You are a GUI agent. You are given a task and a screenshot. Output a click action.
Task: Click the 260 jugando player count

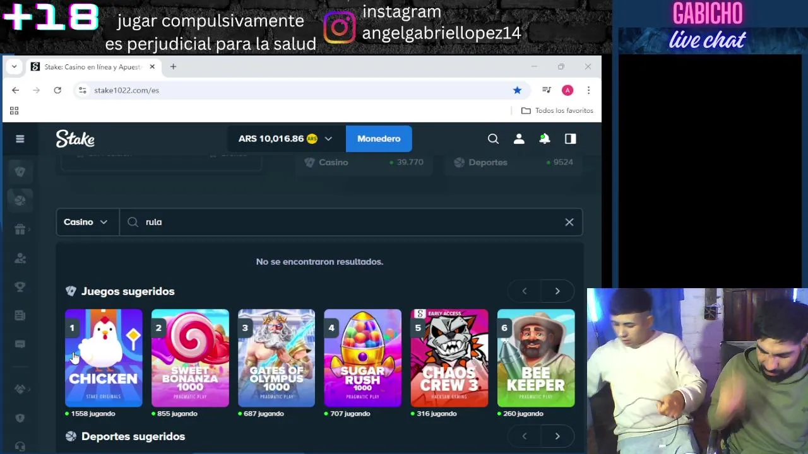[x=523, y=414]
